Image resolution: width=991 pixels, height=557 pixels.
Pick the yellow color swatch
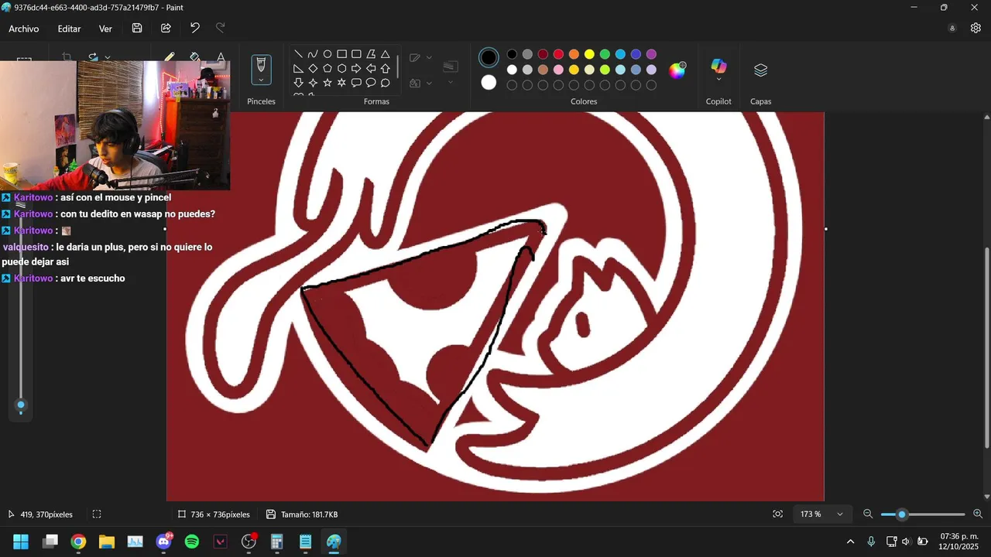(x=589, y=54)
